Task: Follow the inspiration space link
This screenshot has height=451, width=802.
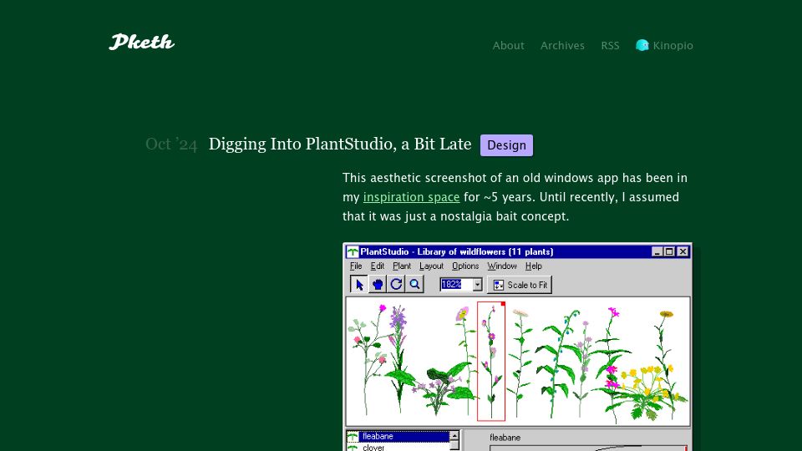Action: coord(411,197)
